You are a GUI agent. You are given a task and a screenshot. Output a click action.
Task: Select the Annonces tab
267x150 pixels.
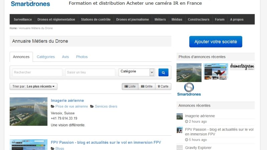[x=21, y=57]
